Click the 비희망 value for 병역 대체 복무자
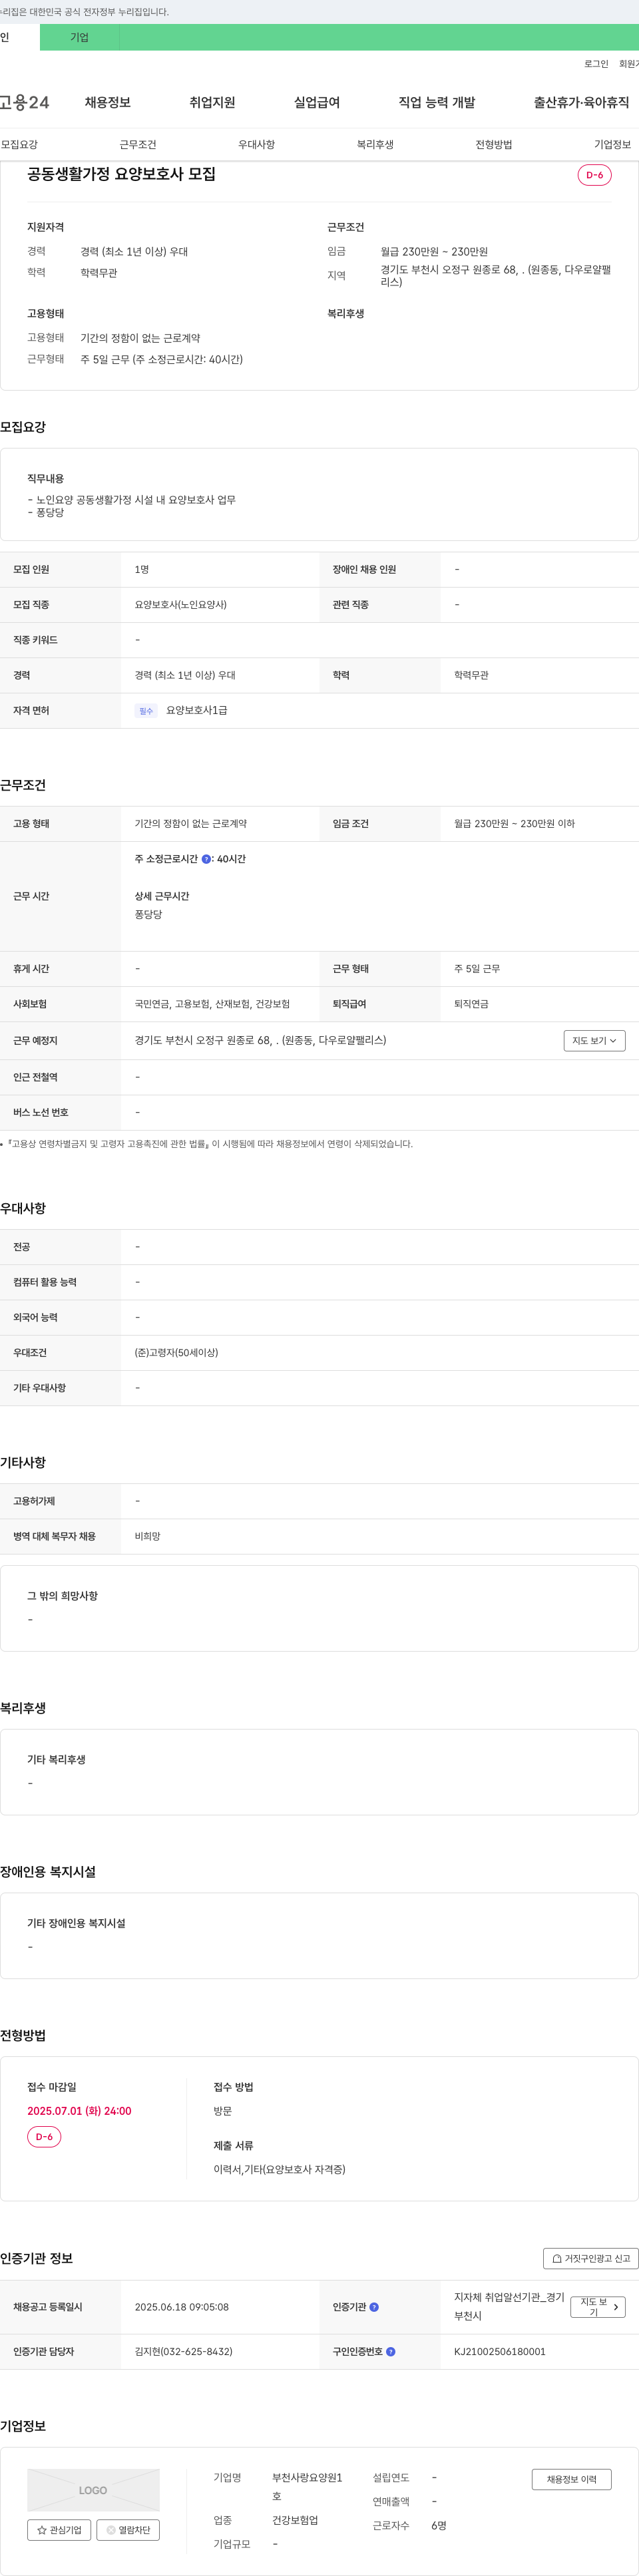This screenshot has height=2576, width=639. pos(147,1536)
